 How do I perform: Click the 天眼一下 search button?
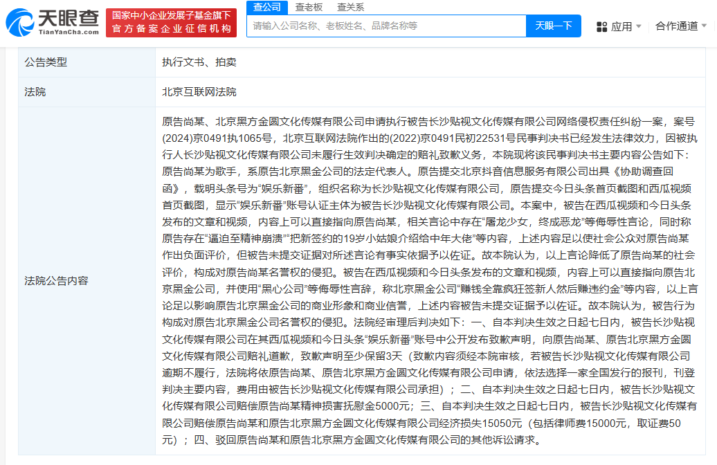553,26
